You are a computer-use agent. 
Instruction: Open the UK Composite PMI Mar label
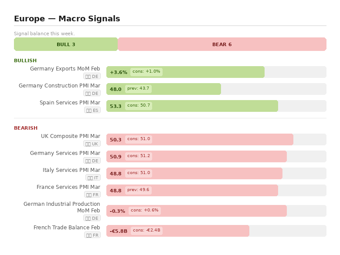tap(71, 136)
